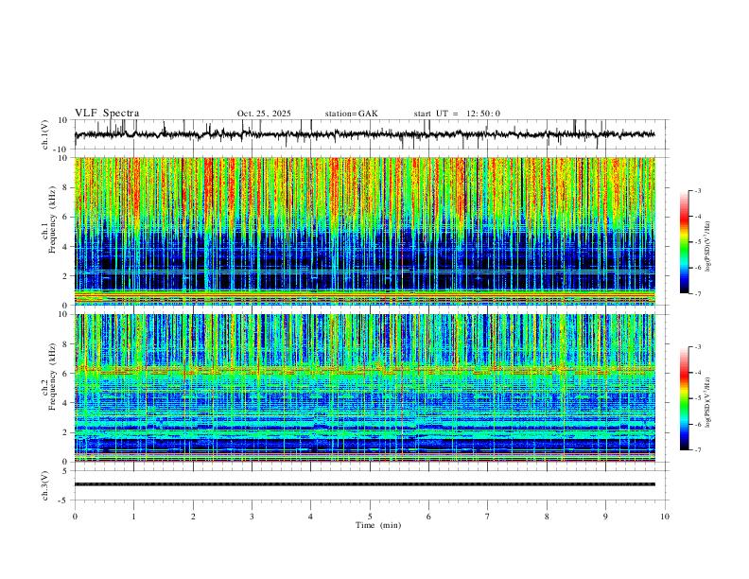Click the ch.1 frequency spectrogram image
Screen dimensions: 749x579
(x=365, y=231)
